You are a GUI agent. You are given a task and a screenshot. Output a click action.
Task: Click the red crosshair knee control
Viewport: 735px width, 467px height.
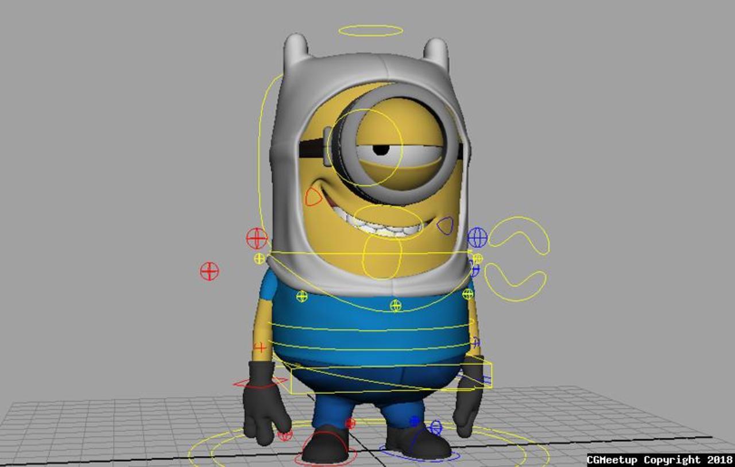click(350, 423)
